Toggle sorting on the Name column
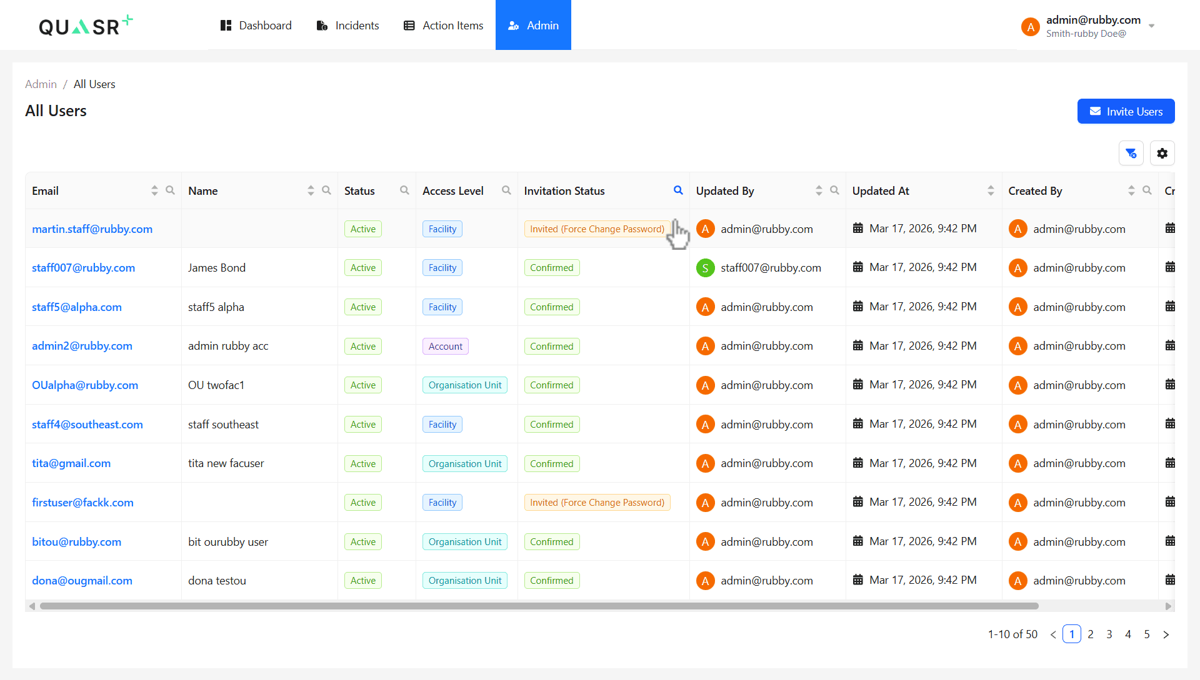The width and height of the screenshot is (1200, 680). (x=311, y=190)
